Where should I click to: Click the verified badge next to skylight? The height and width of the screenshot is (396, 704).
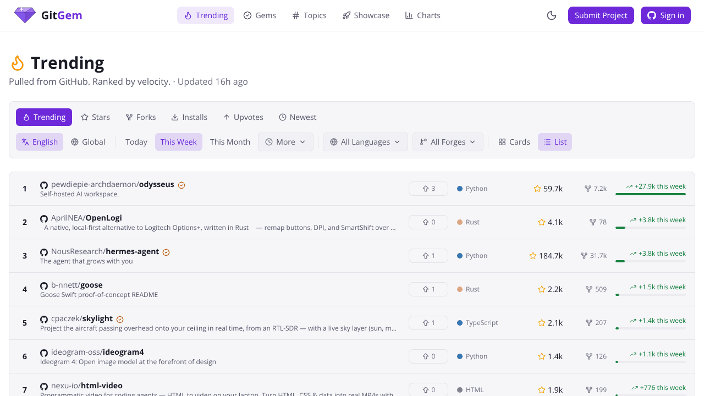[x=120, y=320]
